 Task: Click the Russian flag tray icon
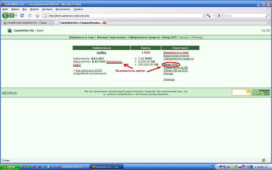(240, 167)
